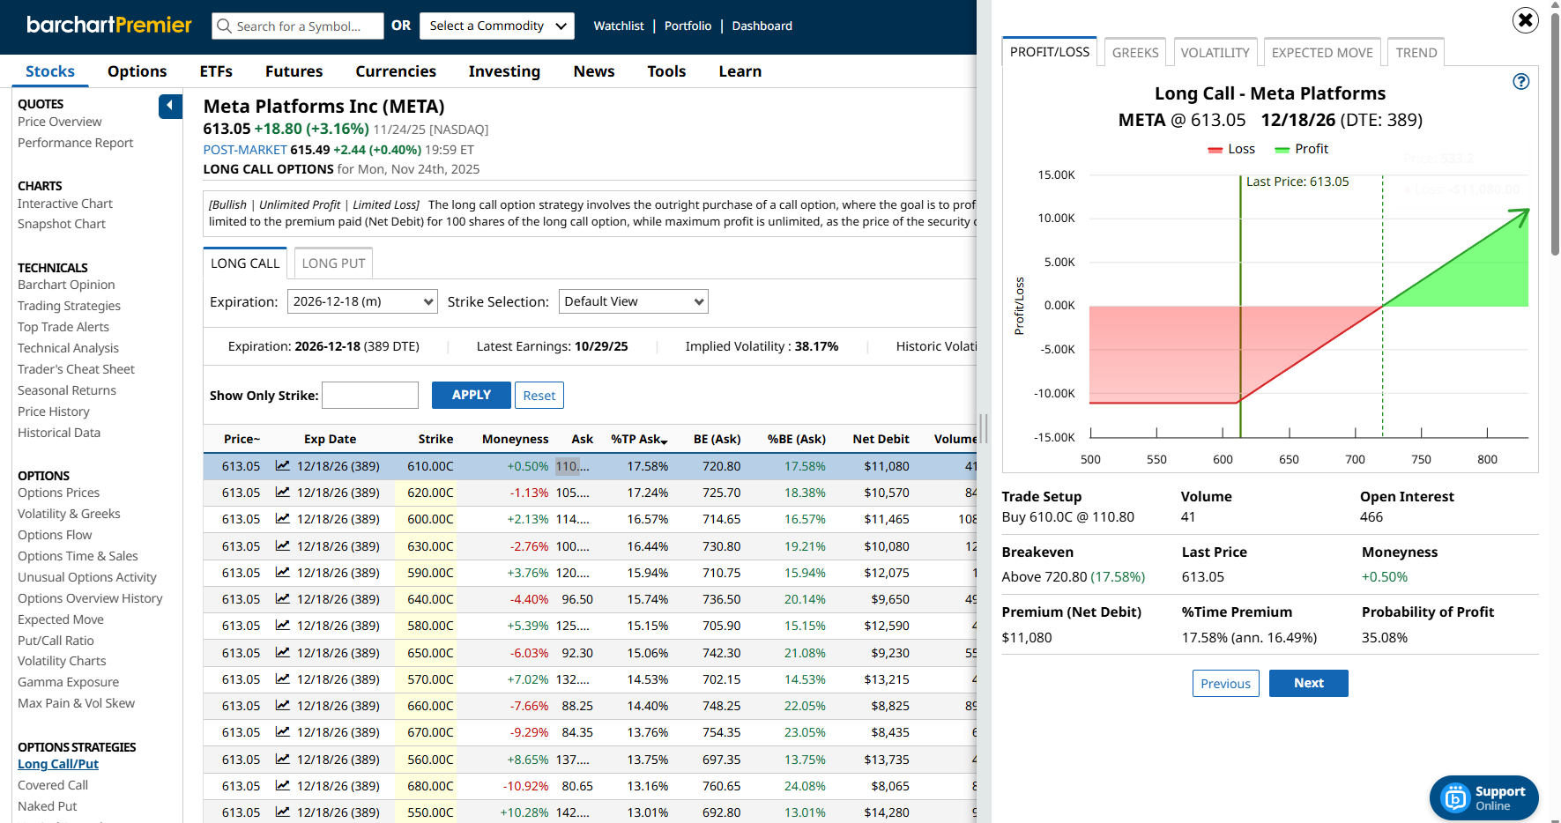The height and width of the screenshot is (823, 1561).
Task: Close the Long Call side panel
Action: pos(1525,20)
